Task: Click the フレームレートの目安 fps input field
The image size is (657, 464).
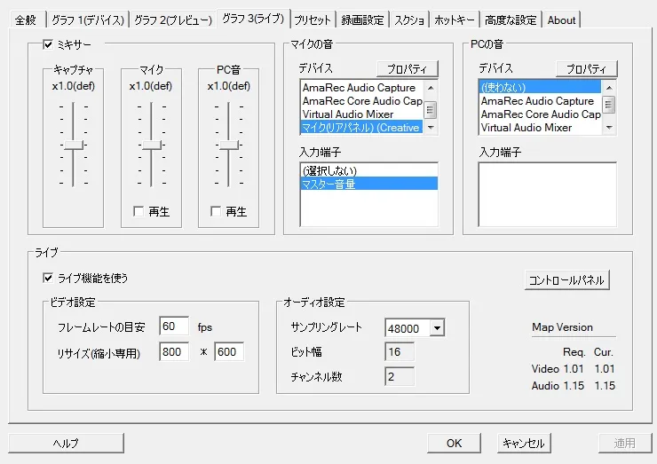Action: coord(174,326)
